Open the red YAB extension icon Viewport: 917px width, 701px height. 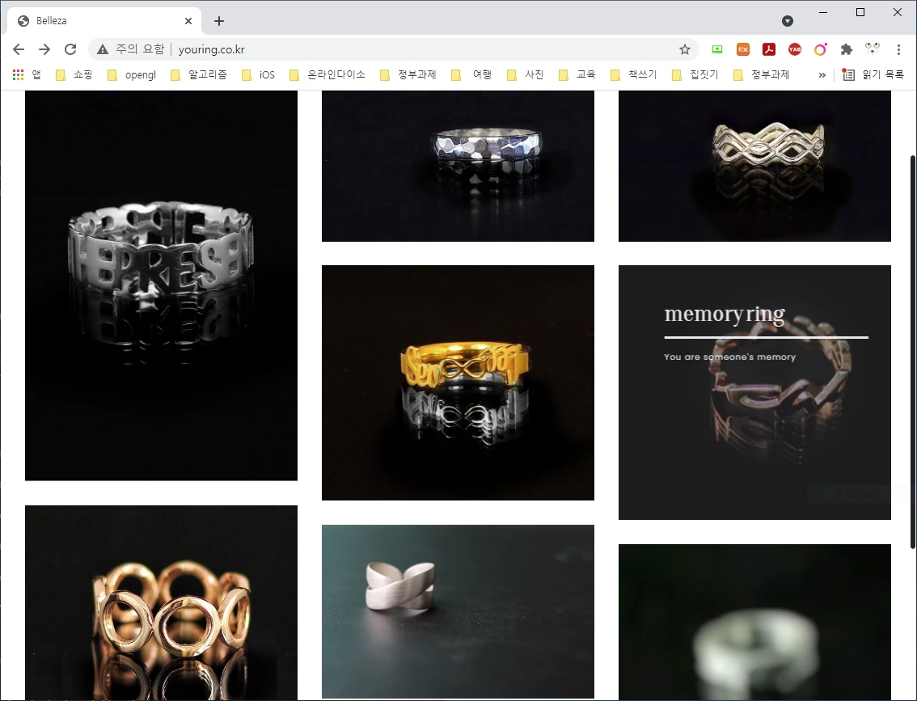794,49
